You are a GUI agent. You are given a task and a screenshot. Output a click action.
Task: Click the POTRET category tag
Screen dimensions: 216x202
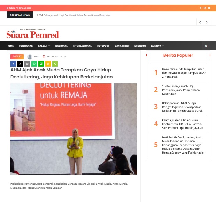(17, 56)
